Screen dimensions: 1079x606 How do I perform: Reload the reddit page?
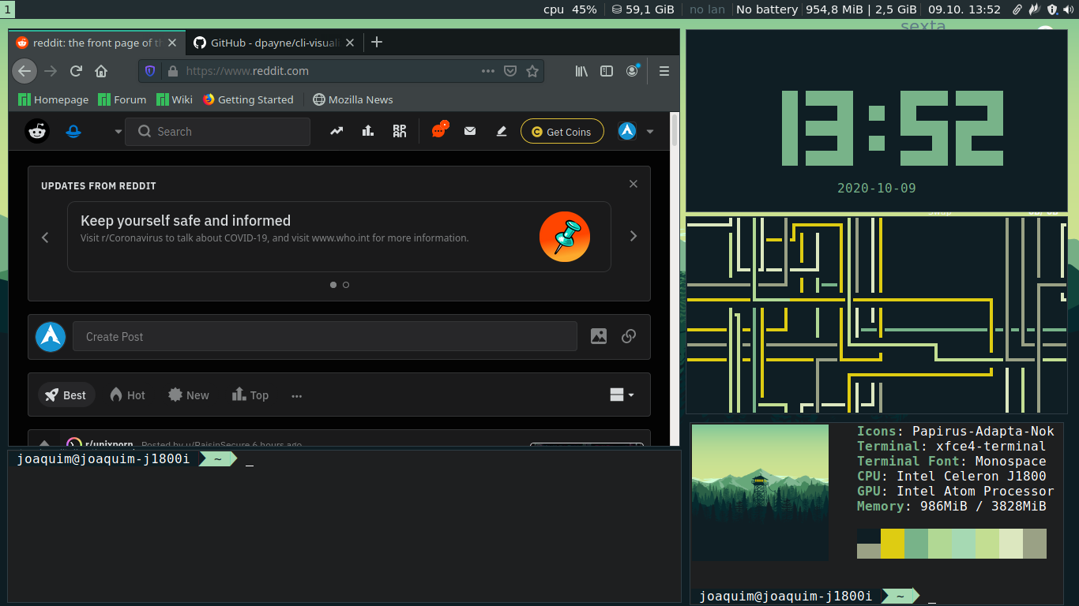(x=76, y=71)
